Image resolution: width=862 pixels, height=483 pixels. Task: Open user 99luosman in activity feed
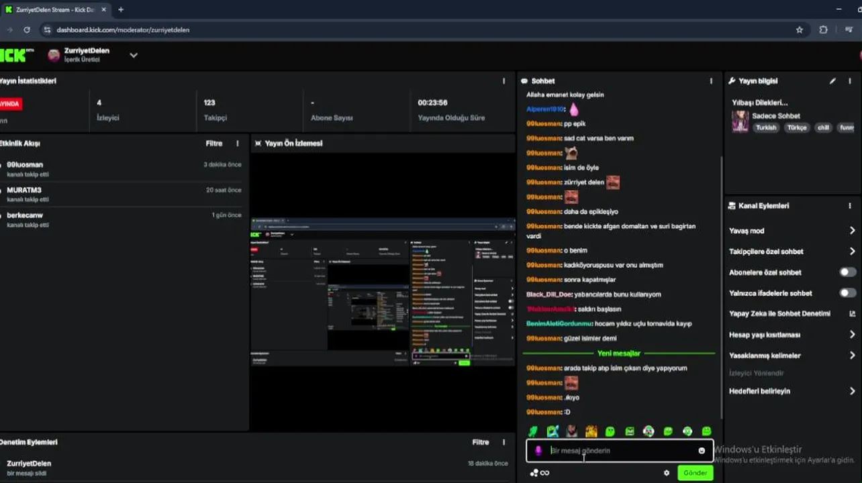tap(25, 164)
